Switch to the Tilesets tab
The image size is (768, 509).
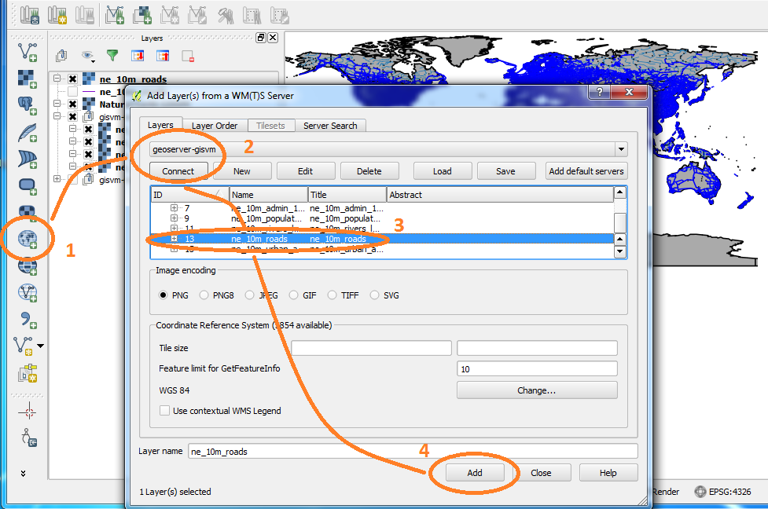[270, 126]
